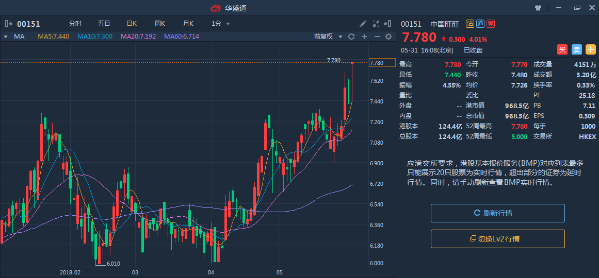599x278 pixels.
Task: Click MA20:7.192 indicator label
Action: click(138, 37)
